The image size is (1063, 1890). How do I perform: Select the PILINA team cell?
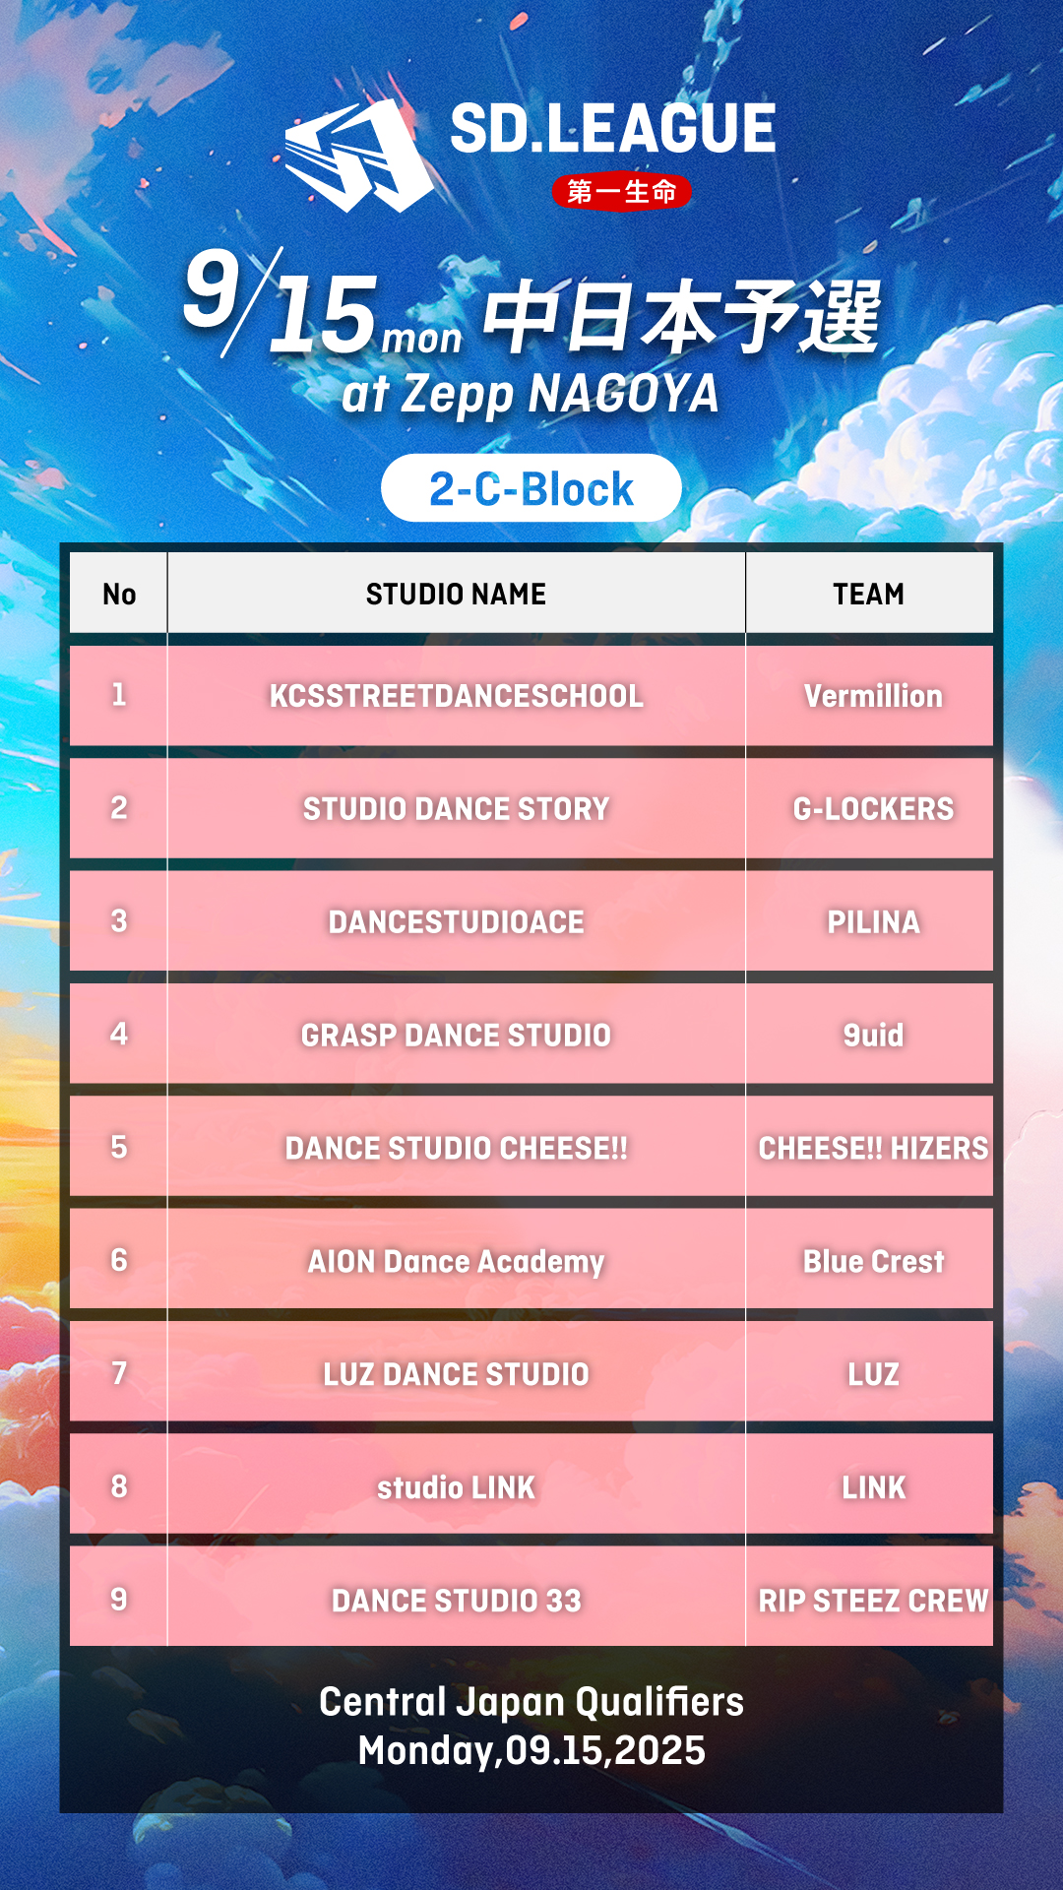pyautogui.click(x=873, y=922)
